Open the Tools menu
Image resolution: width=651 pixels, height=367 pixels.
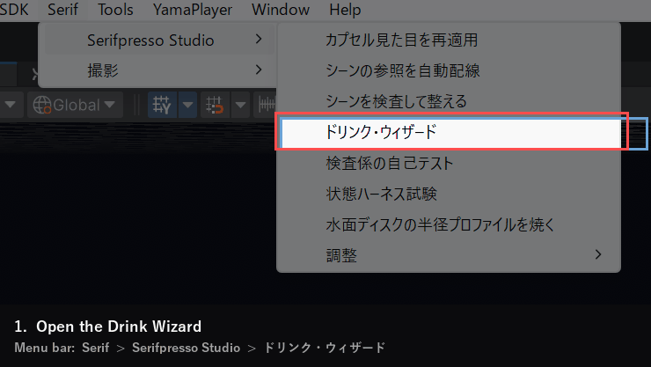tap(115, 10)
